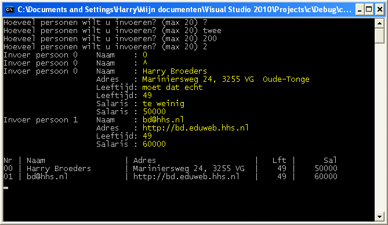Open the console system menu icon
This screenshot has width=388, height=225.
(x=9, y=10)
